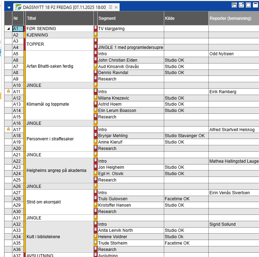This screenshot has width=259, height=257.
Task: Click the yellow document icon on row A2
Action: pos(96,35)
